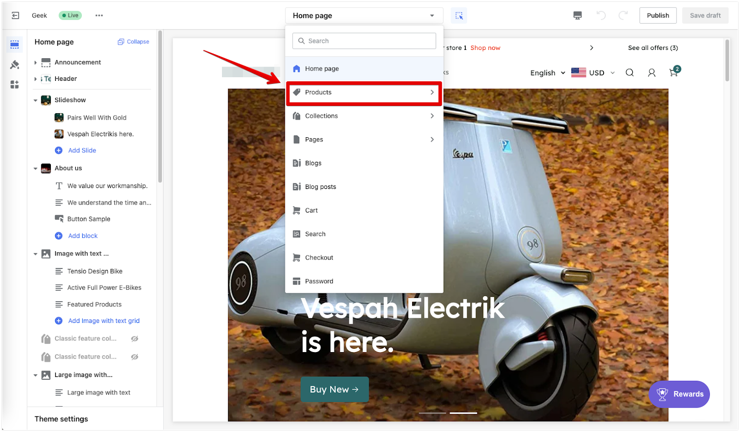Expand the Announcement section tree arrow
Image resolution: width=740 pixels, height=432 pixels.
35,62
